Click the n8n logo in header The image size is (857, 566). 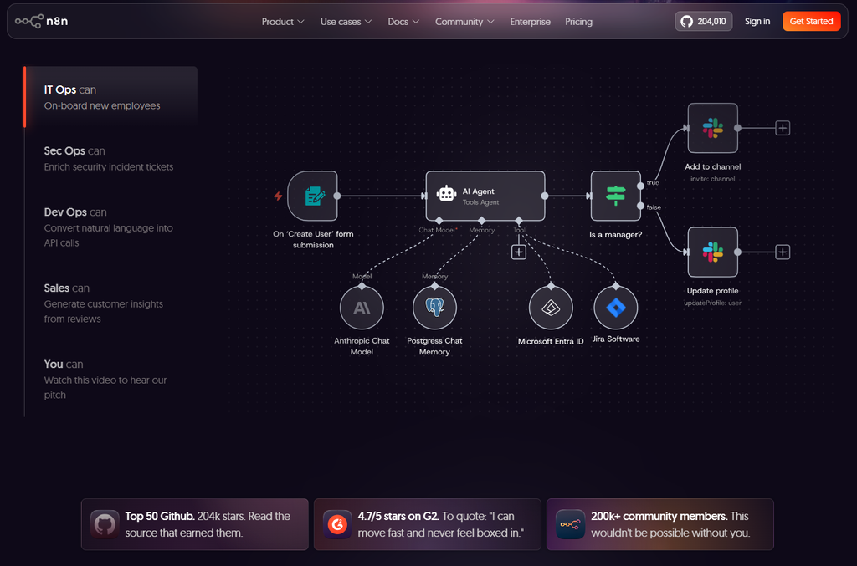point(42,21)
